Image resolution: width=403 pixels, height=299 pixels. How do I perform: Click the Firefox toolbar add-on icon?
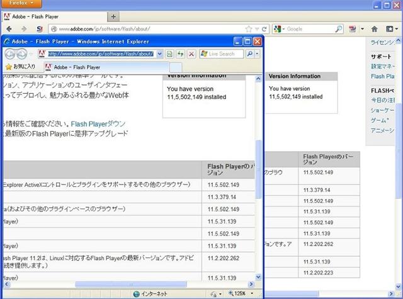pos(353,29)
